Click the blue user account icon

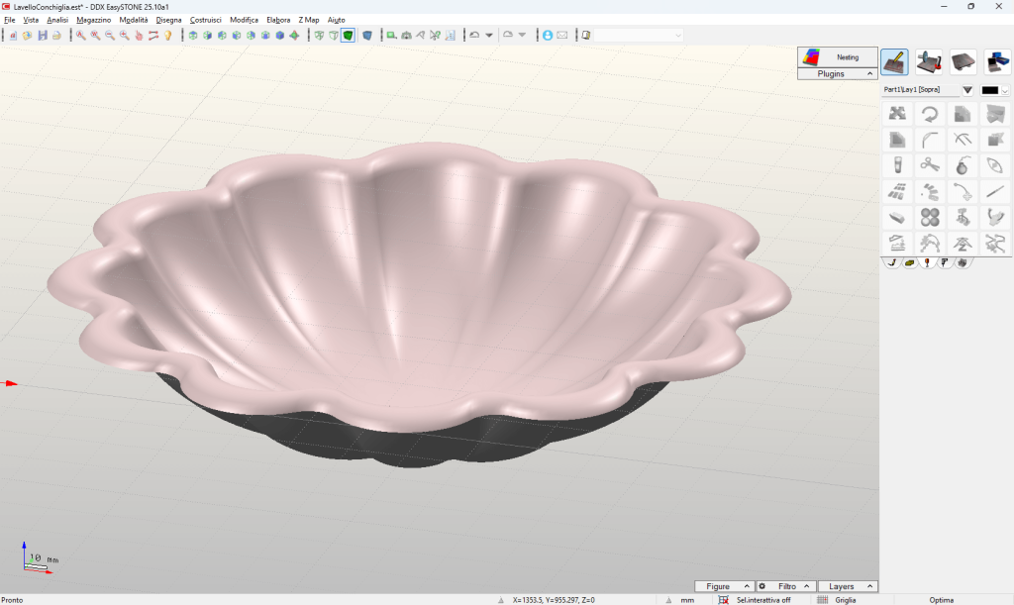coord(548,36)
